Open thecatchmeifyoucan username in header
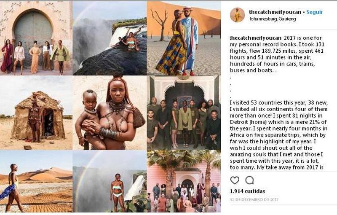This screenshot has height=215, width=337. click(275, 12)
